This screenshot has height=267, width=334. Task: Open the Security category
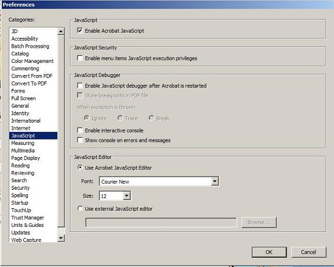pos(33,188)
